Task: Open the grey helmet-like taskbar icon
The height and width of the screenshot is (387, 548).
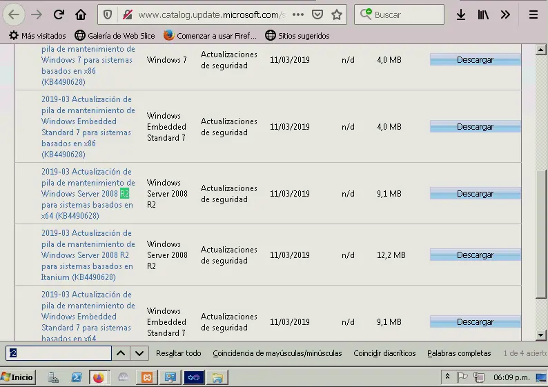Action: [x=123, y=377]
